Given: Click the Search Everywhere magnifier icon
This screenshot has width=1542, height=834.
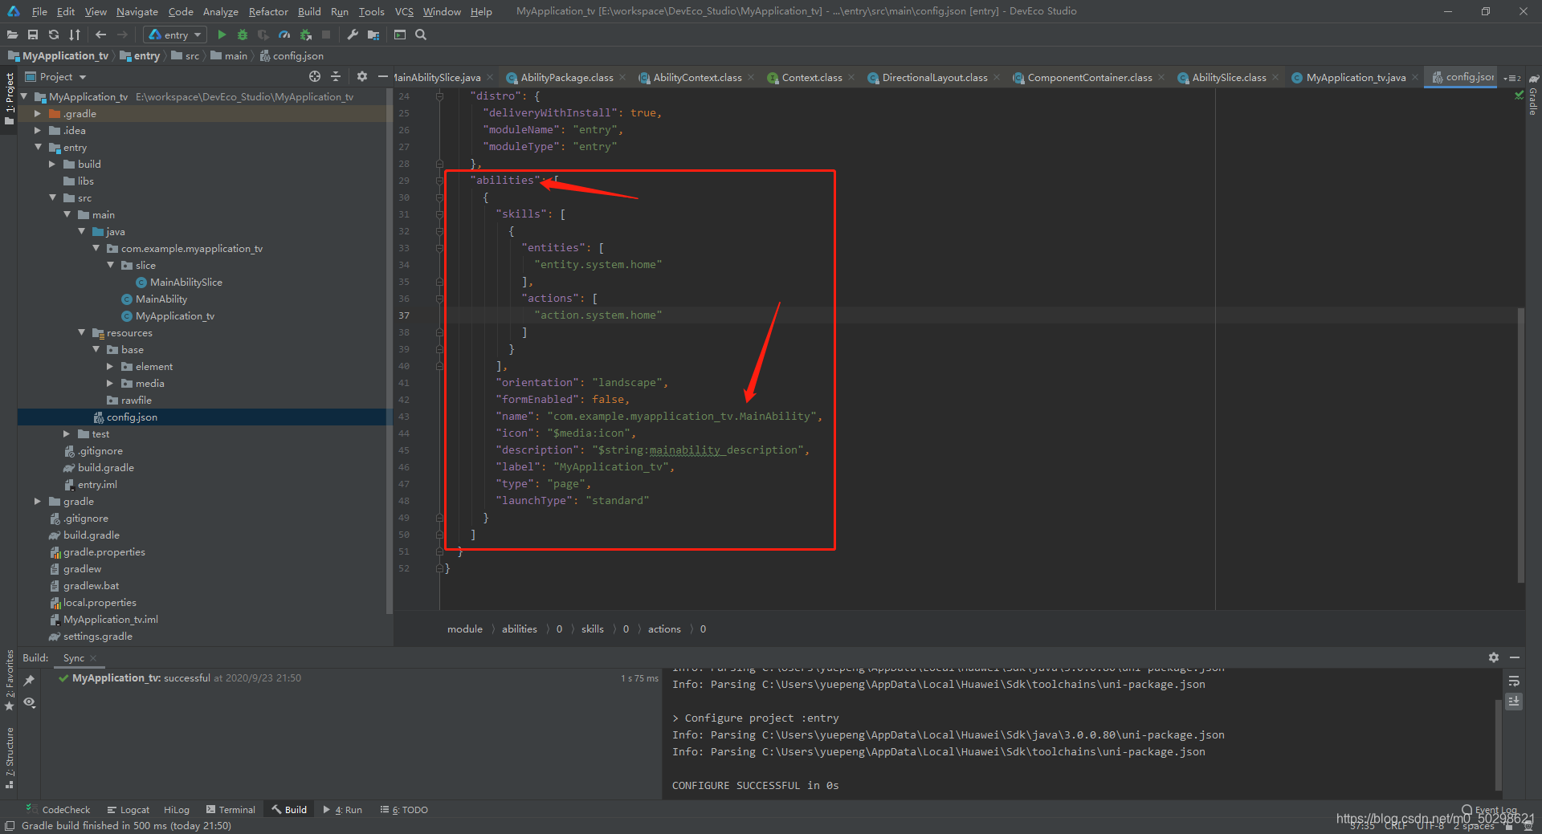Looking at the screenshot, I should (421, 35).
